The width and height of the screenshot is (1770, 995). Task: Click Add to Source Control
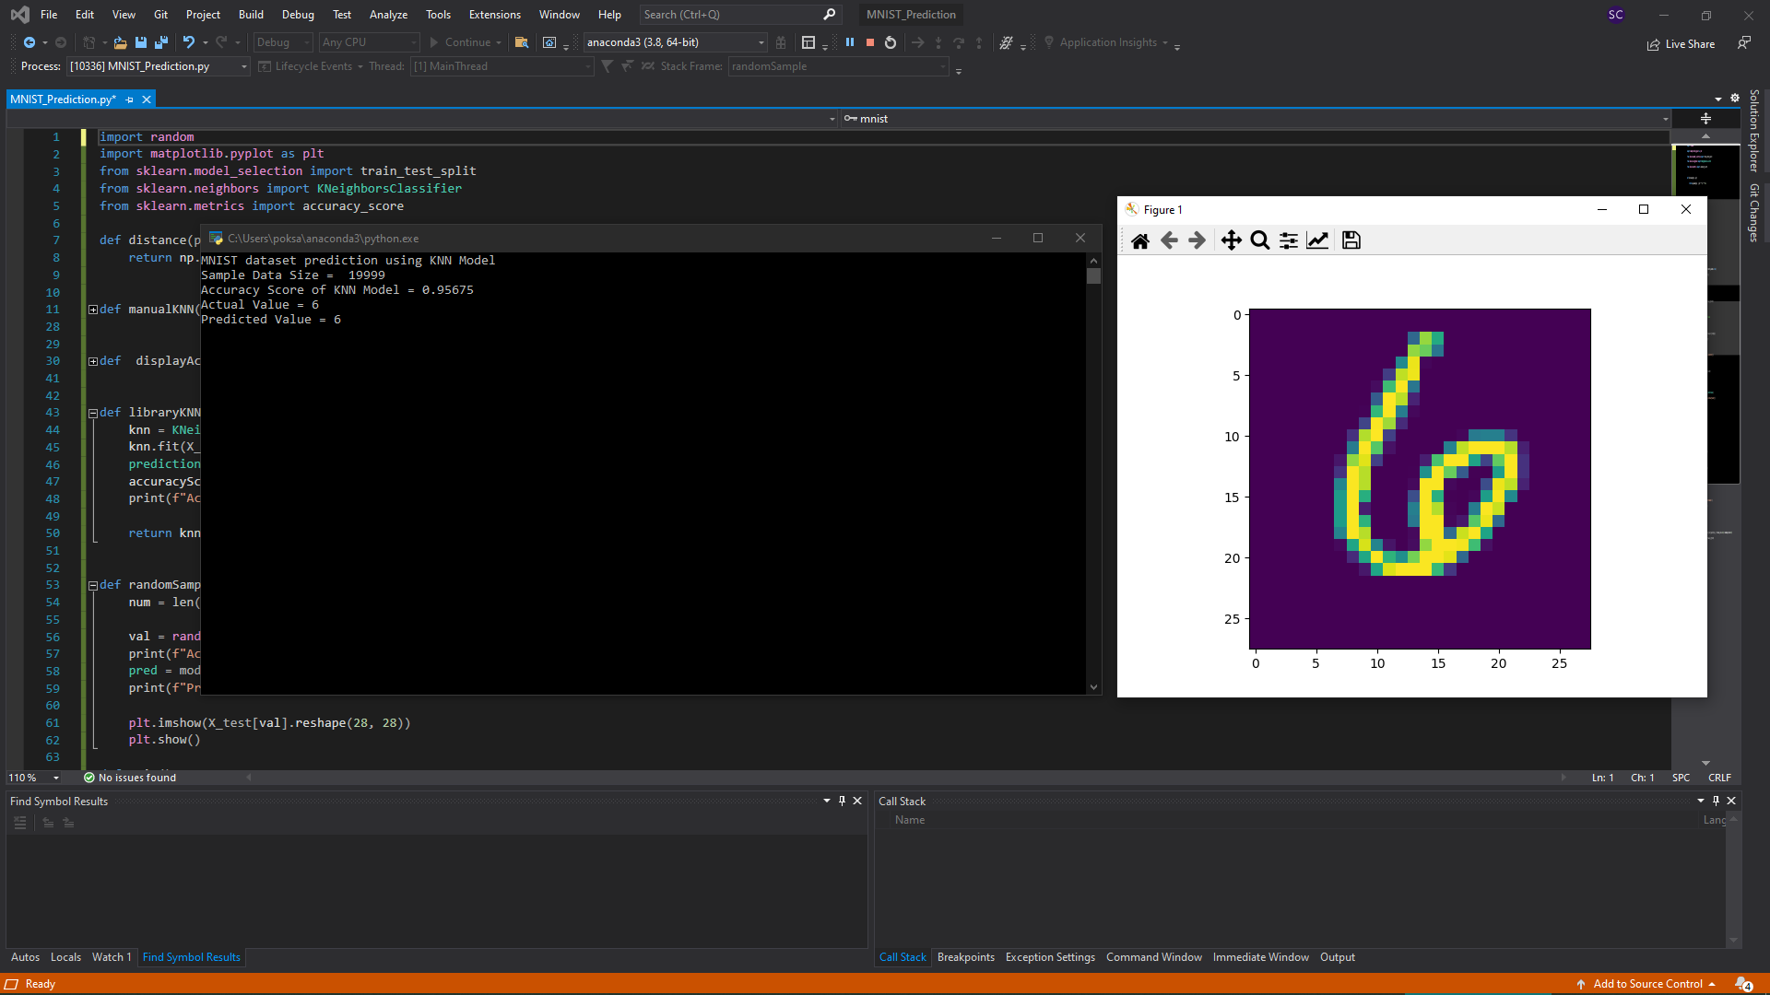(x=1647, y=983)
